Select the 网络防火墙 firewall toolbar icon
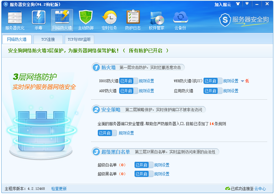Screen dimensions: 274x194 (x=62, y=20)
